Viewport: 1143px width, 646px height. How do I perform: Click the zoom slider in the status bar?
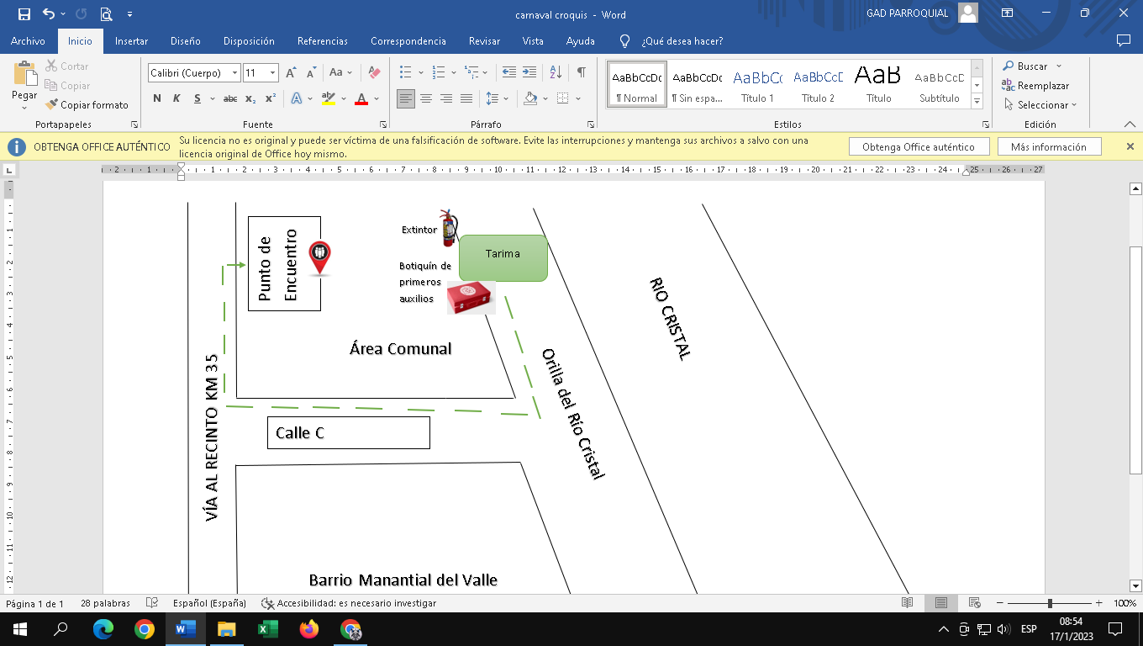[1050, 604]
